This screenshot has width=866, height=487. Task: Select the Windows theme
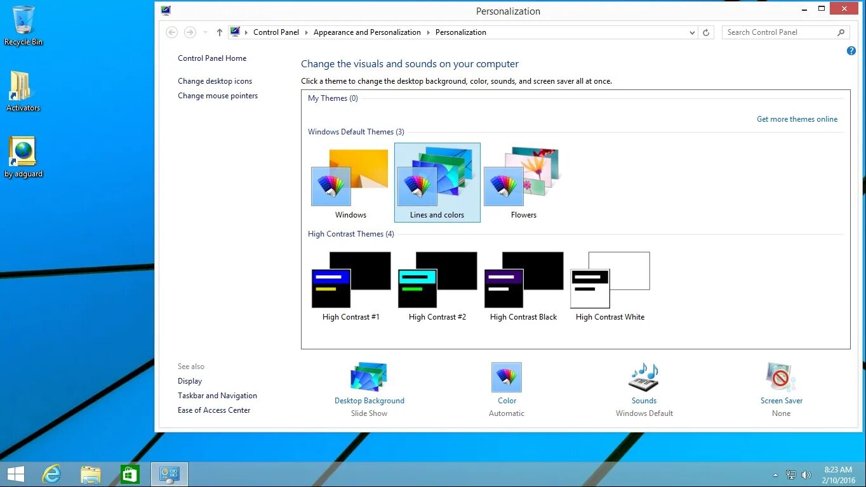point(350,183)
